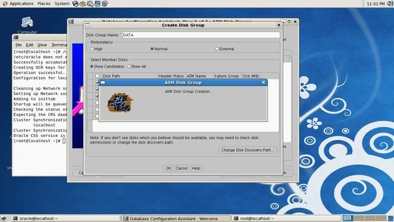Open the Applications menu
This screenshot has width=394, height=222.
tap(22, 4)
